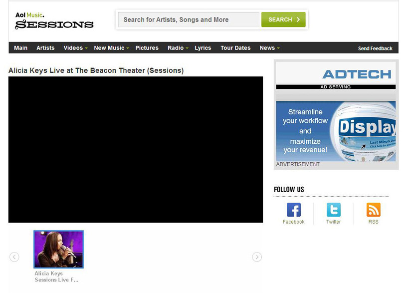
Task: Open the Radio nav item
Action: click(176, 48)
